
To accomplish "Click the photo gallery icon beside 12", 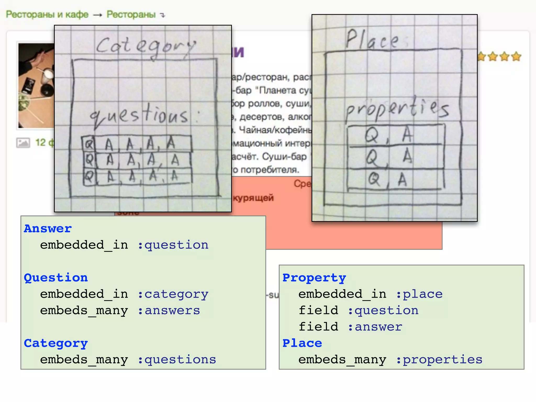I will tap(23, 143).
